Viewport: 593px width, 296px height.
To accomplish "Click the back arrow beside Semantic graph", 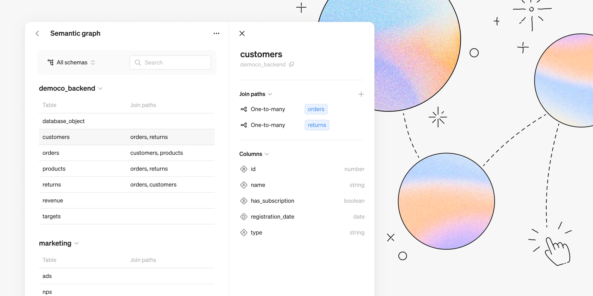I will click(38, 33).
